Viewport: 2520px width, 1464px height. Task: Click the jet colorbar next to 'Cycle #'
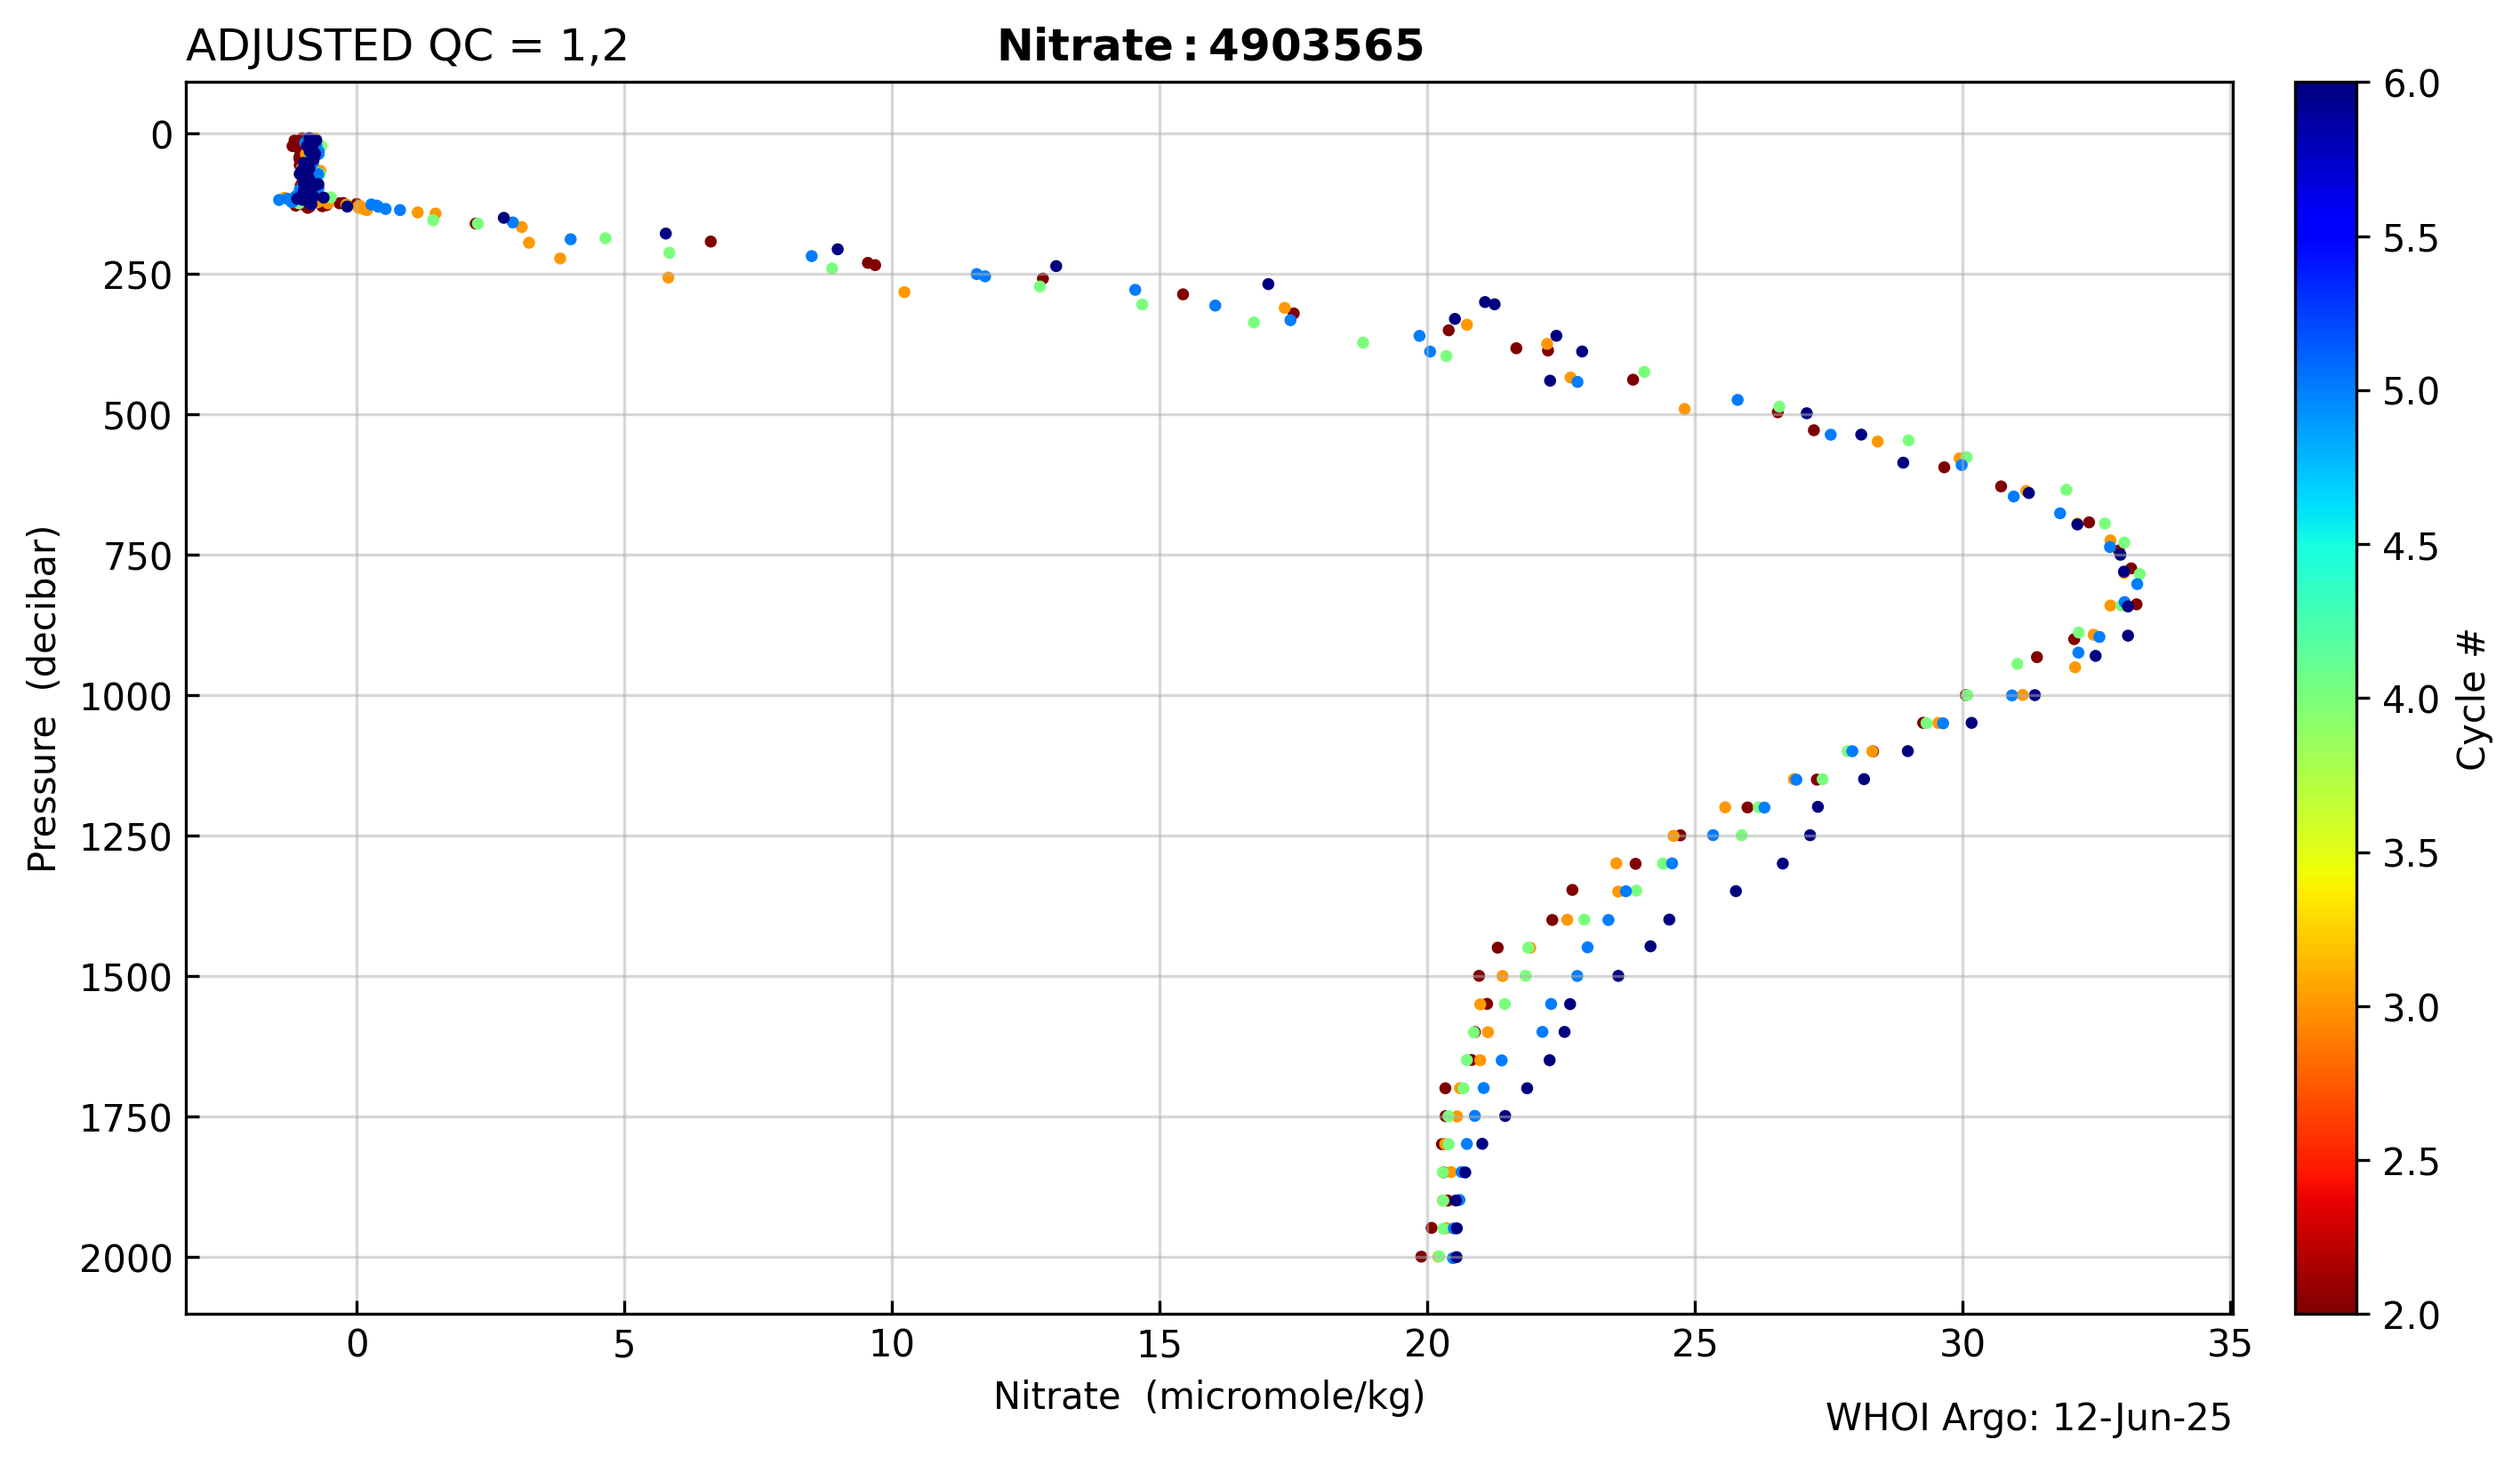[2326, 698]
